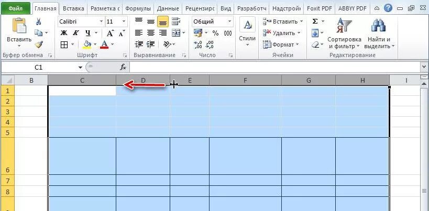Switch to the Данные tab
429x211 pixels.
pos(168,8)
